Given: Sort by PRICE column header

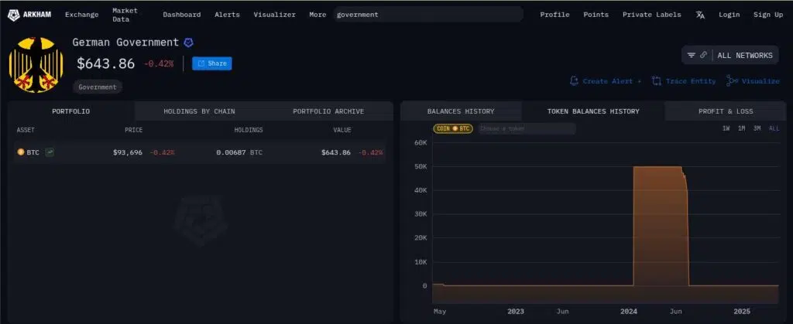Looking at the screenshot, I should [133, 130].
